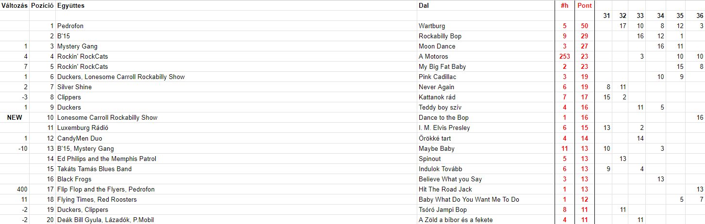This screenshot has width=705, height=224.
Task: Select the cell showing 253 in red
Action: point(565,56)
